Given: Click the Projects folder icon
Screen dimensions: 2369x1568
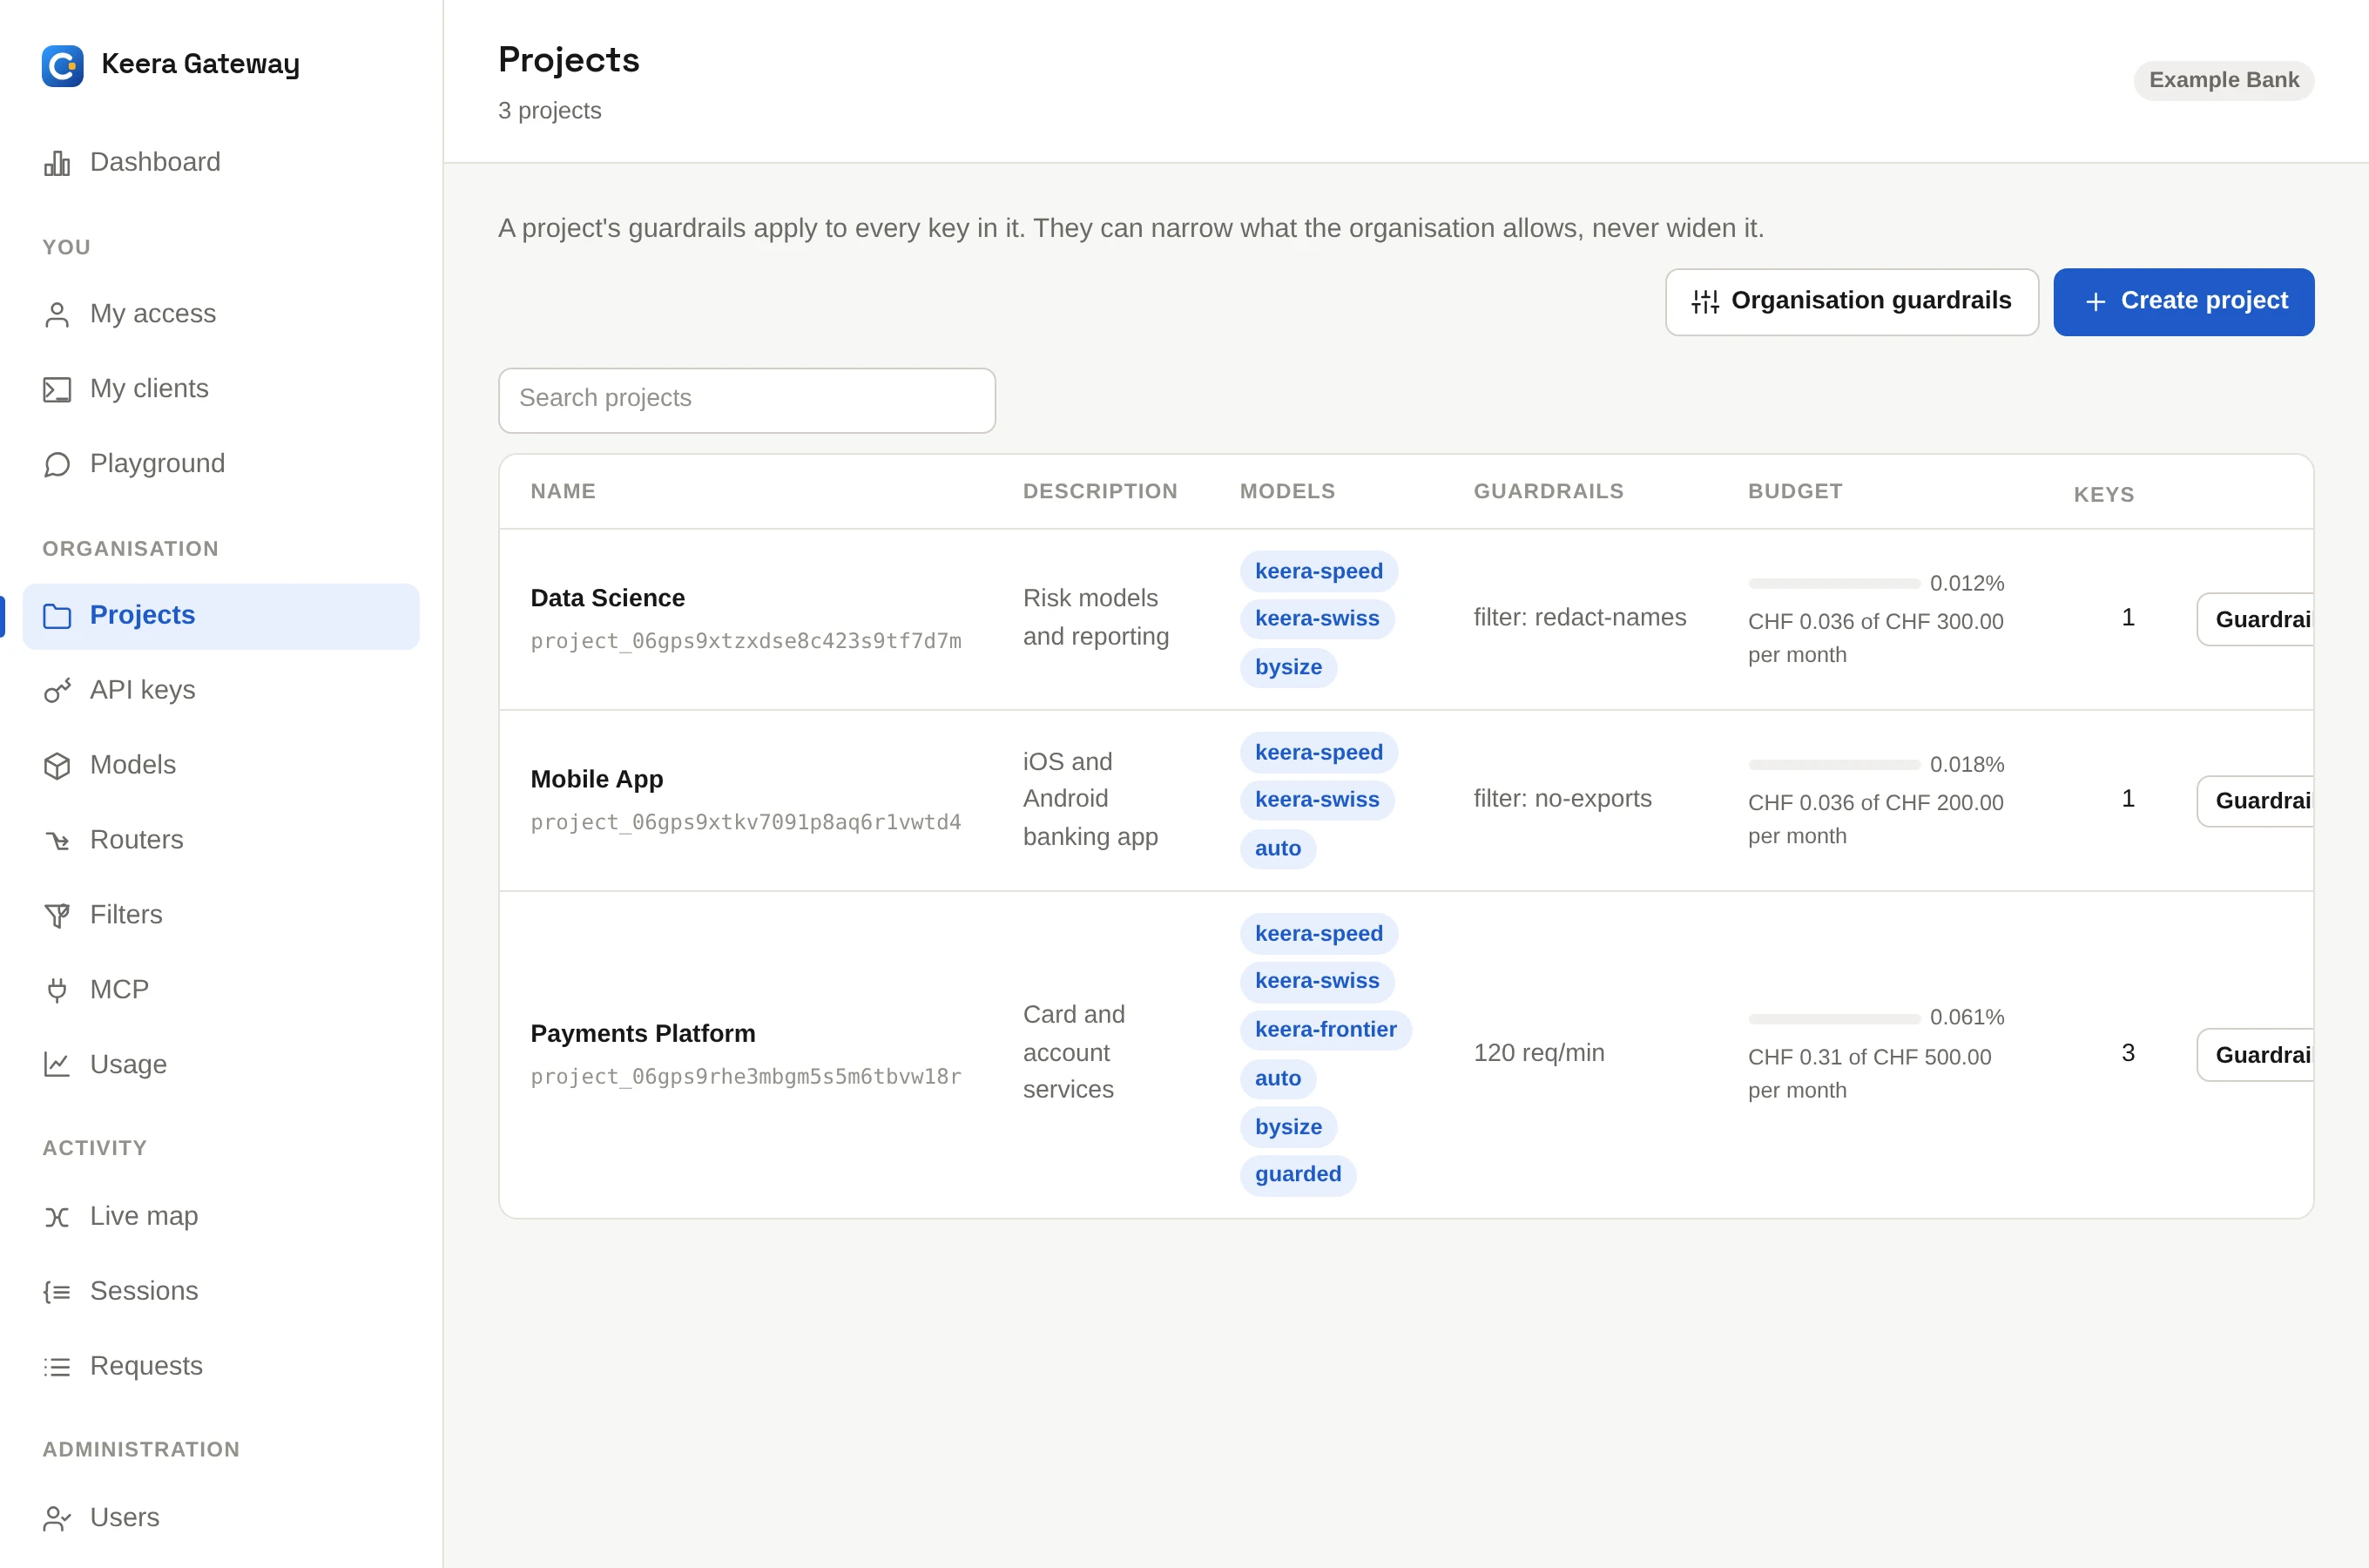Looking at the screenshot, I should point(57,616).
